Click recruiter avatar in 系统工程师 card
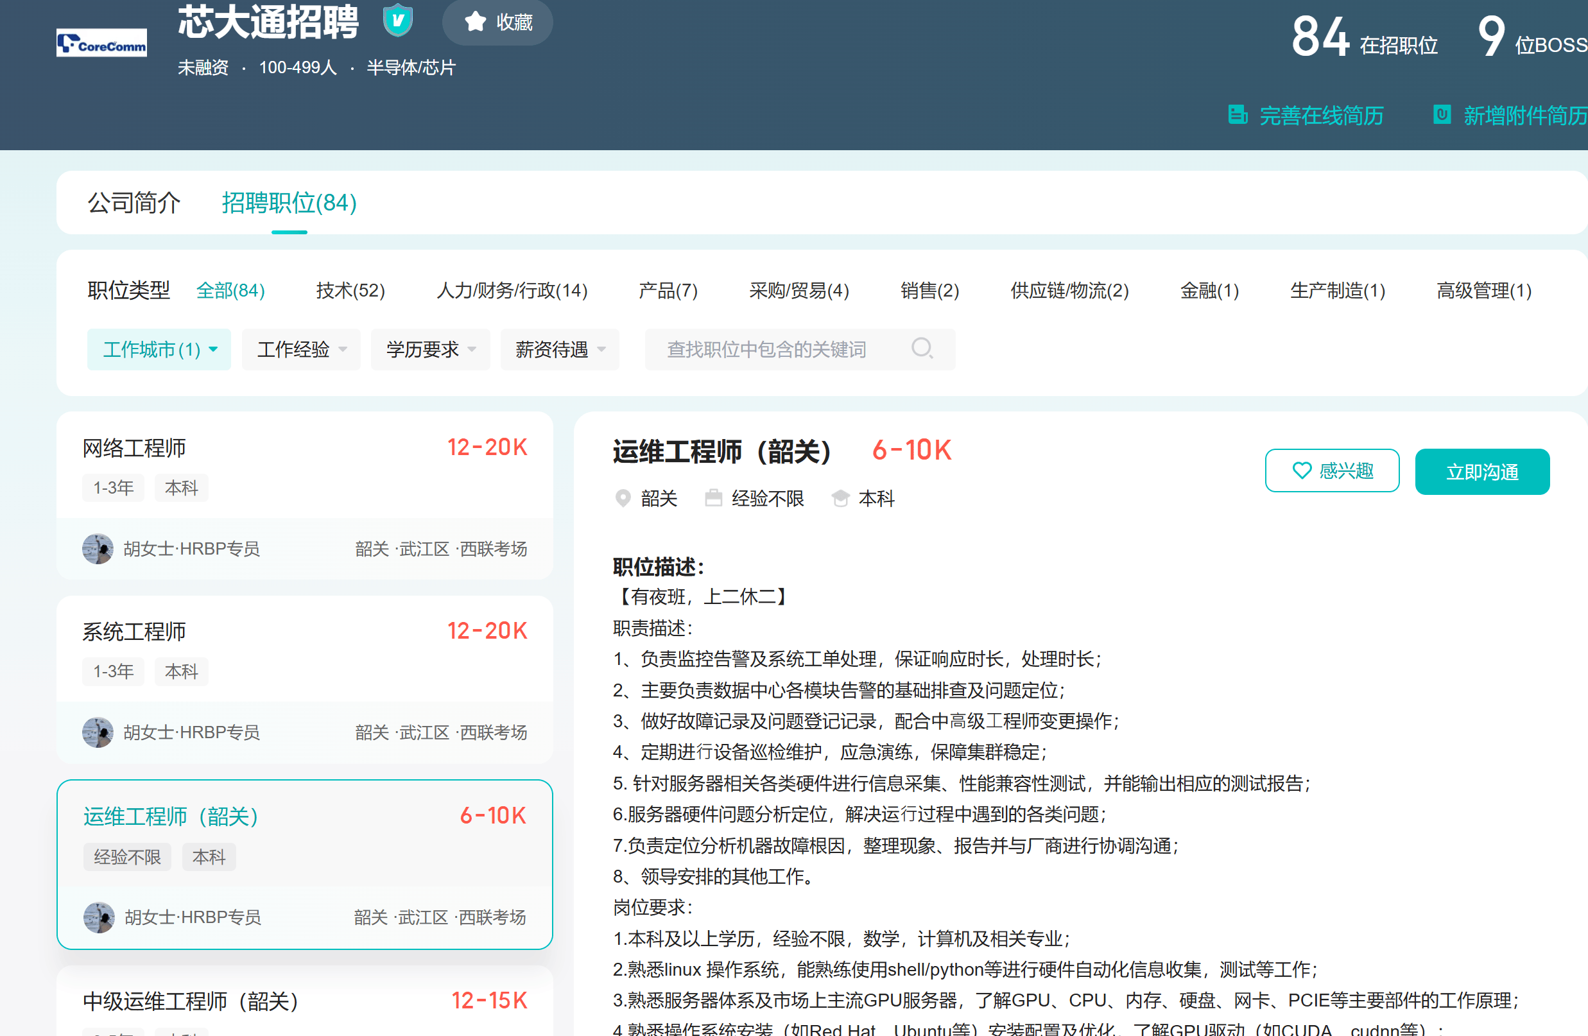The image size is (1588, 1036). [98, 732]
